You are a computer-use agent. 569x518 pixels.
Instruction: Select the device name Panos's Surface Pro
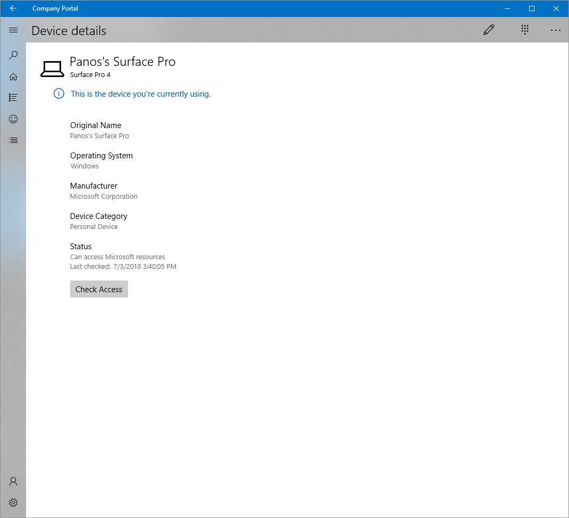pos(123,62)
